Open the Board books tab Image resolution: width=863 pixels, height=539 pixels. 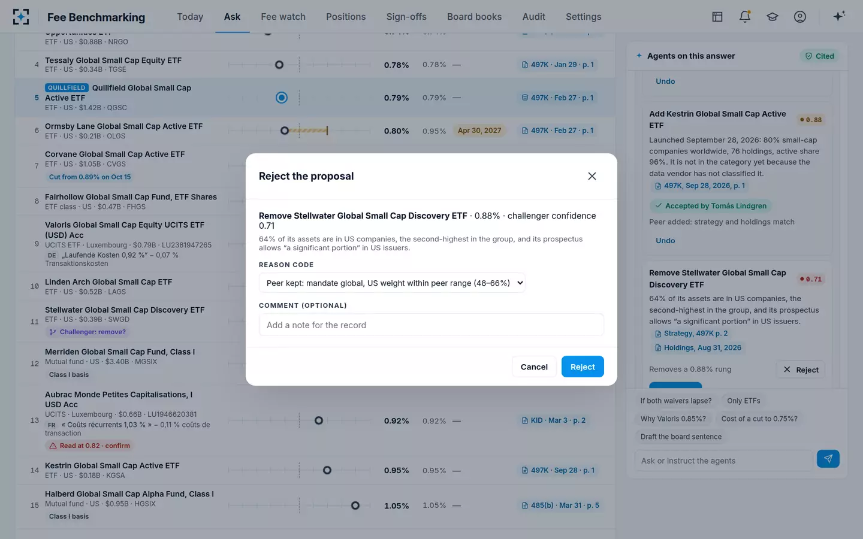coord(474,17)
